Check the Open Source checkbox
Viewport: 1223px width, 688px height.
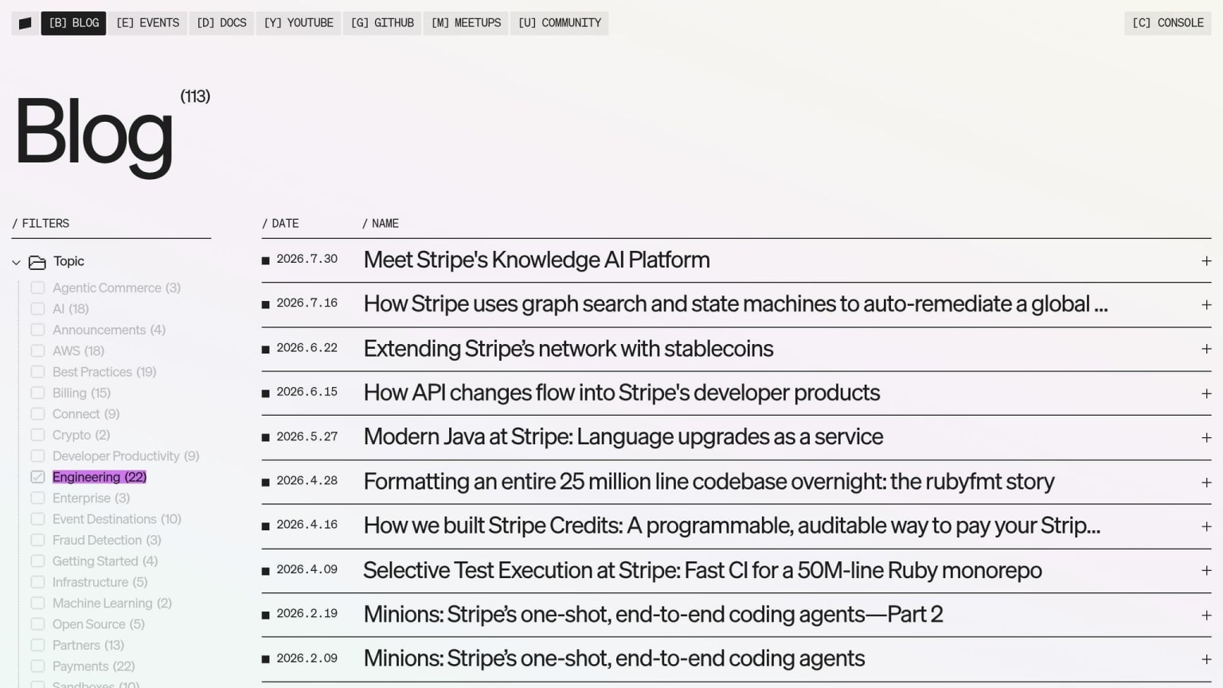click(x=37, y=624)
